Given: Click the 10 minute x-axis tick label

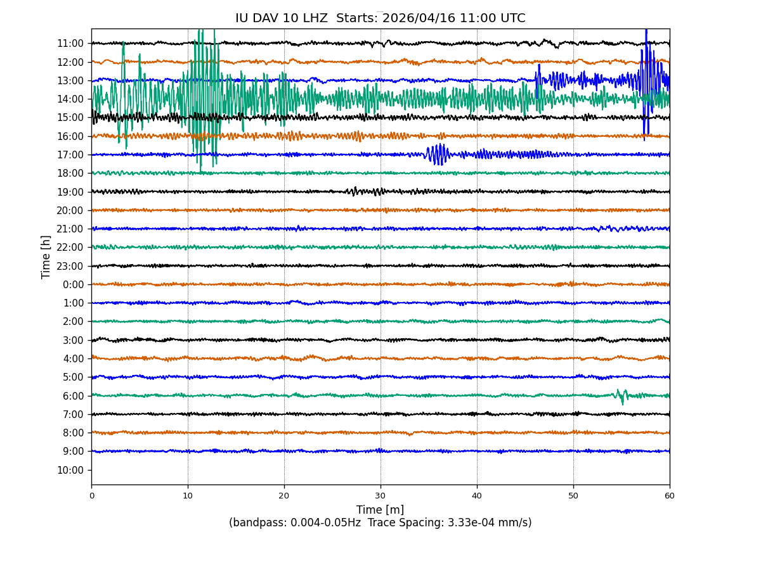Looking at the screenshot, I should click(188, 496).
